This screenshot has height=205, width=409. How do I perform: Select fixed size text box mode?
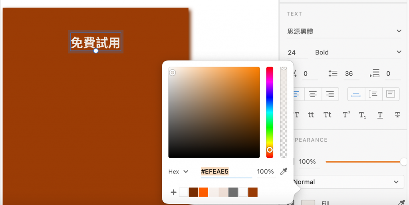pyautogui.click(x=391, y=94)
